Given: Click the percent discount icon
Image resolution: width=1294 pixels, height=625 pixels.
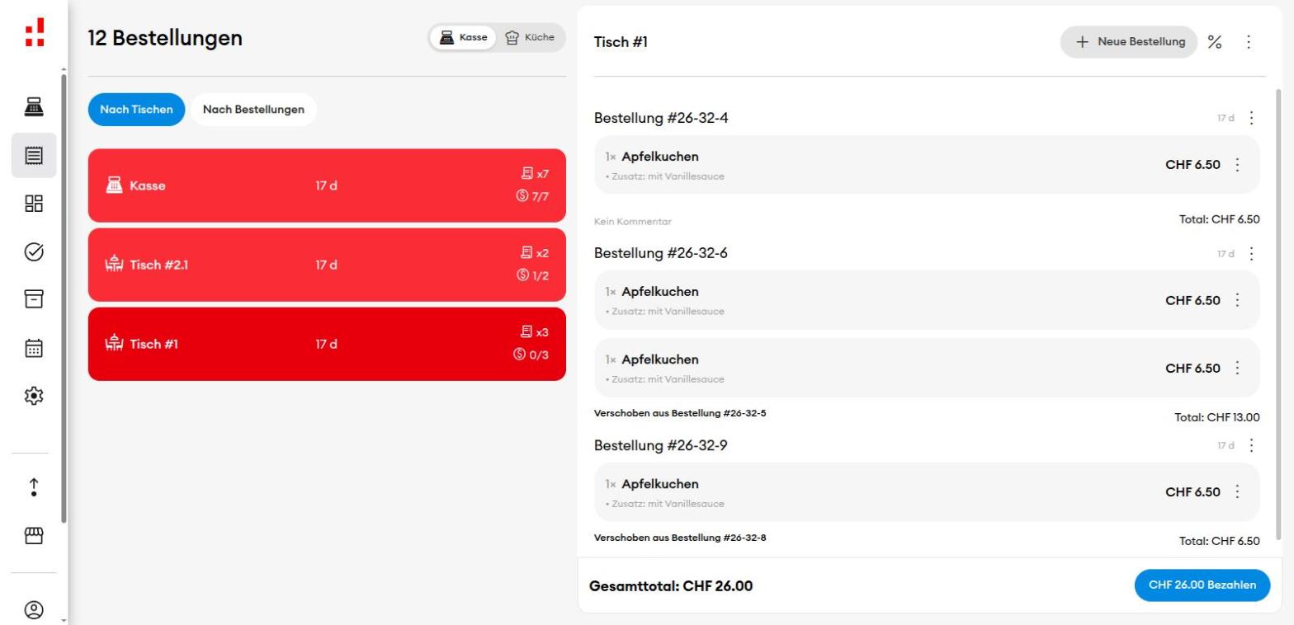Looking at the screenshot, I should 1215,42.
